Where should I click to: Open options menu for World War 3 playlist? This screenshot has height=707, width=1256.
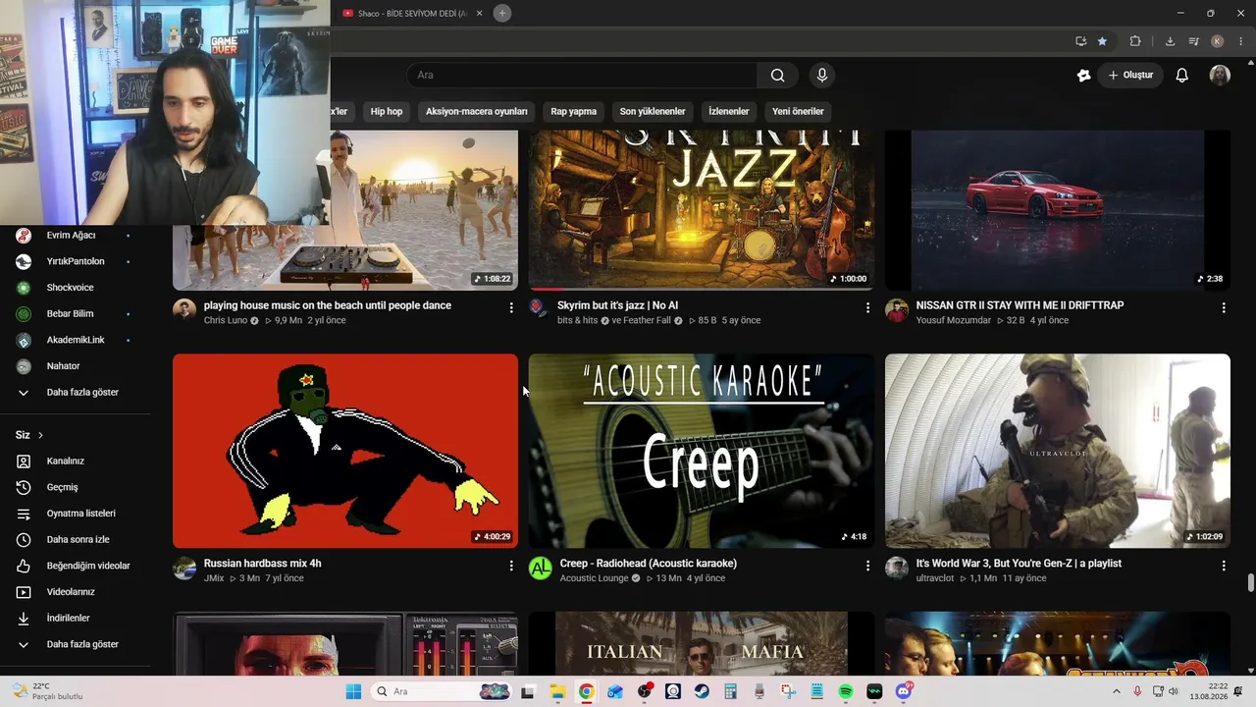[1224, 567]
